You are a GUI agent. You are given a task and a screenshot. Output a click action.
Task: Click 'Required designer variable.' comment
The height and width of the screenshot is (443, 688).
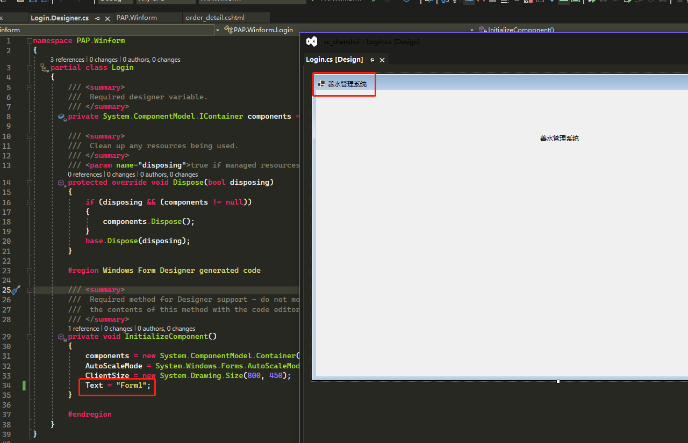tap(148, 97)
